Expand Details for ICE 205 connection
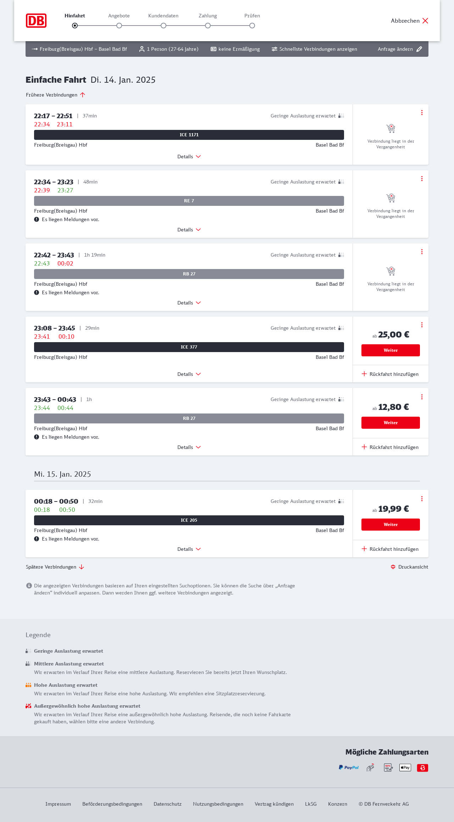Viewport: 454px width, 822px height. pos(189,549)
